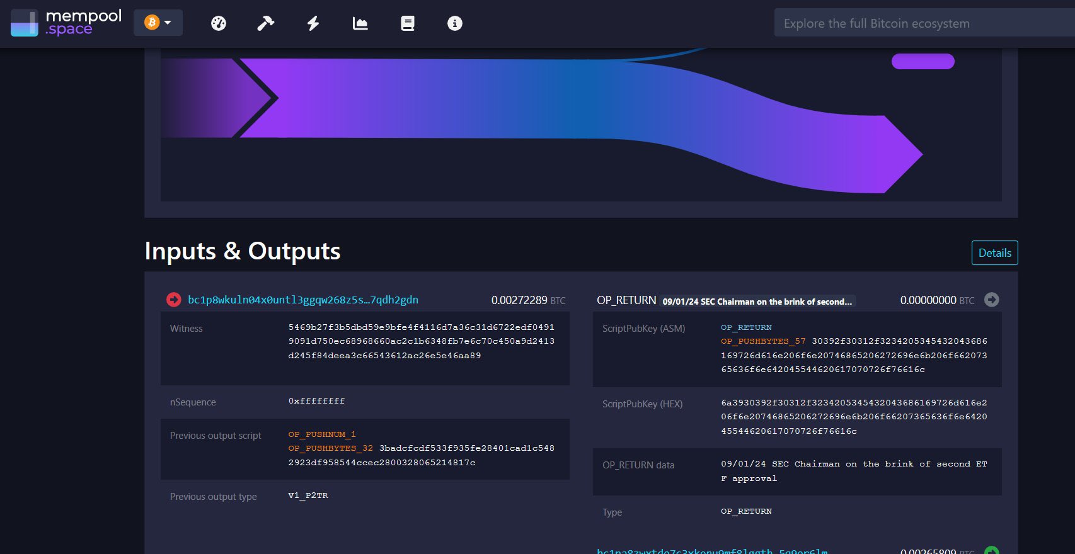
Task: Click the purple flow band in diagram
Action: (x=504, y=98)
